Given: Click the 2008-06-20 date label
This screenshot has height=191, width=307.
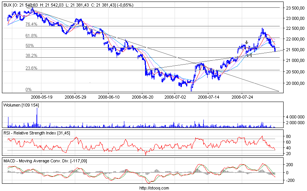Looking at the screenshot, I should coord(142,97).
